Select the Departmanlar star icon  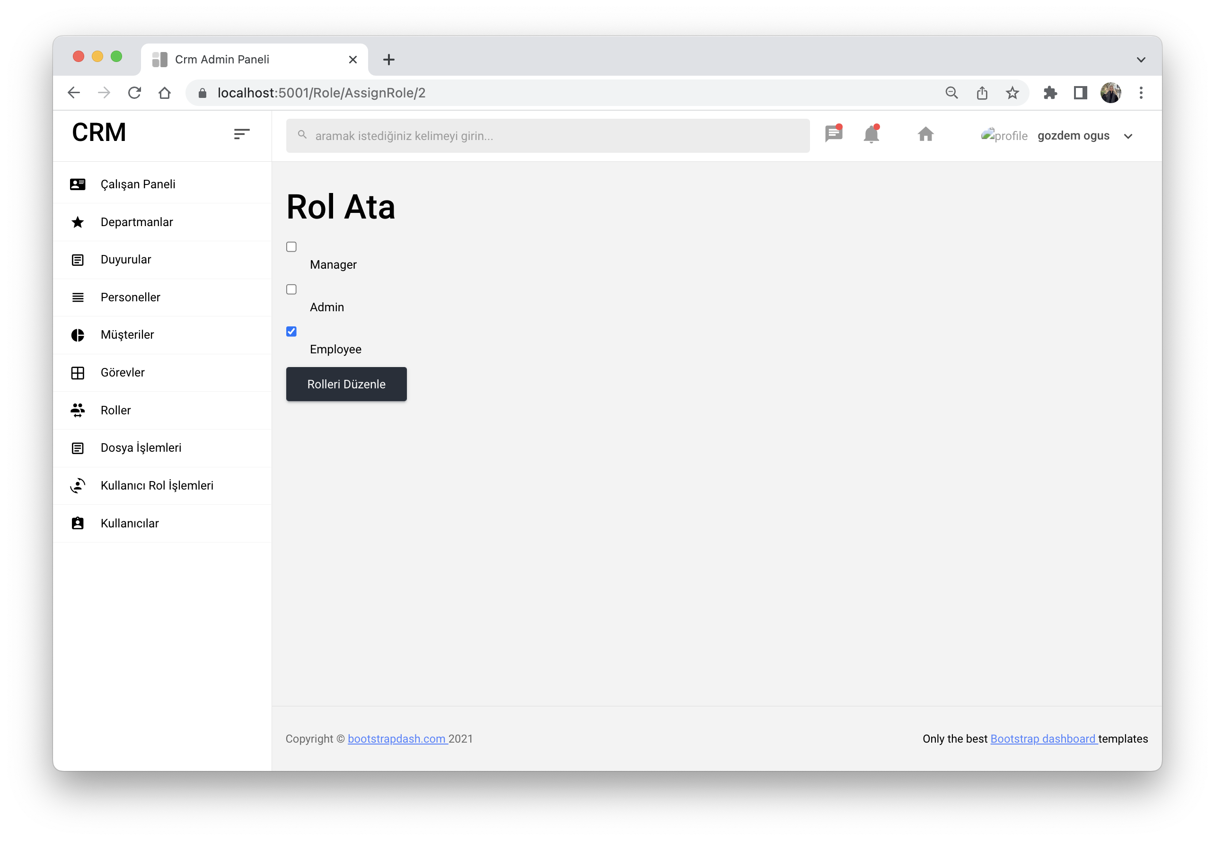pos(78,222)
